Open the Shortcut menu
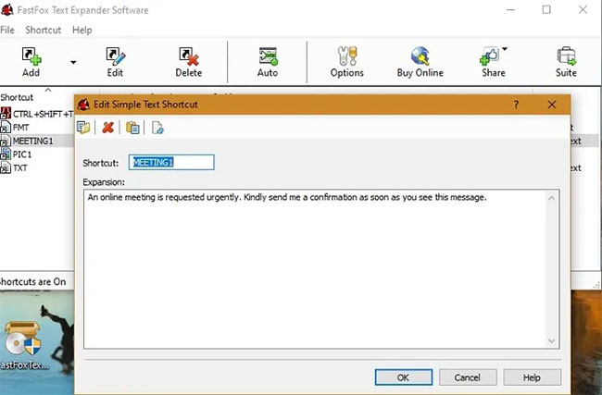Viewport: 602px width, 395px height. pos(43,30)
